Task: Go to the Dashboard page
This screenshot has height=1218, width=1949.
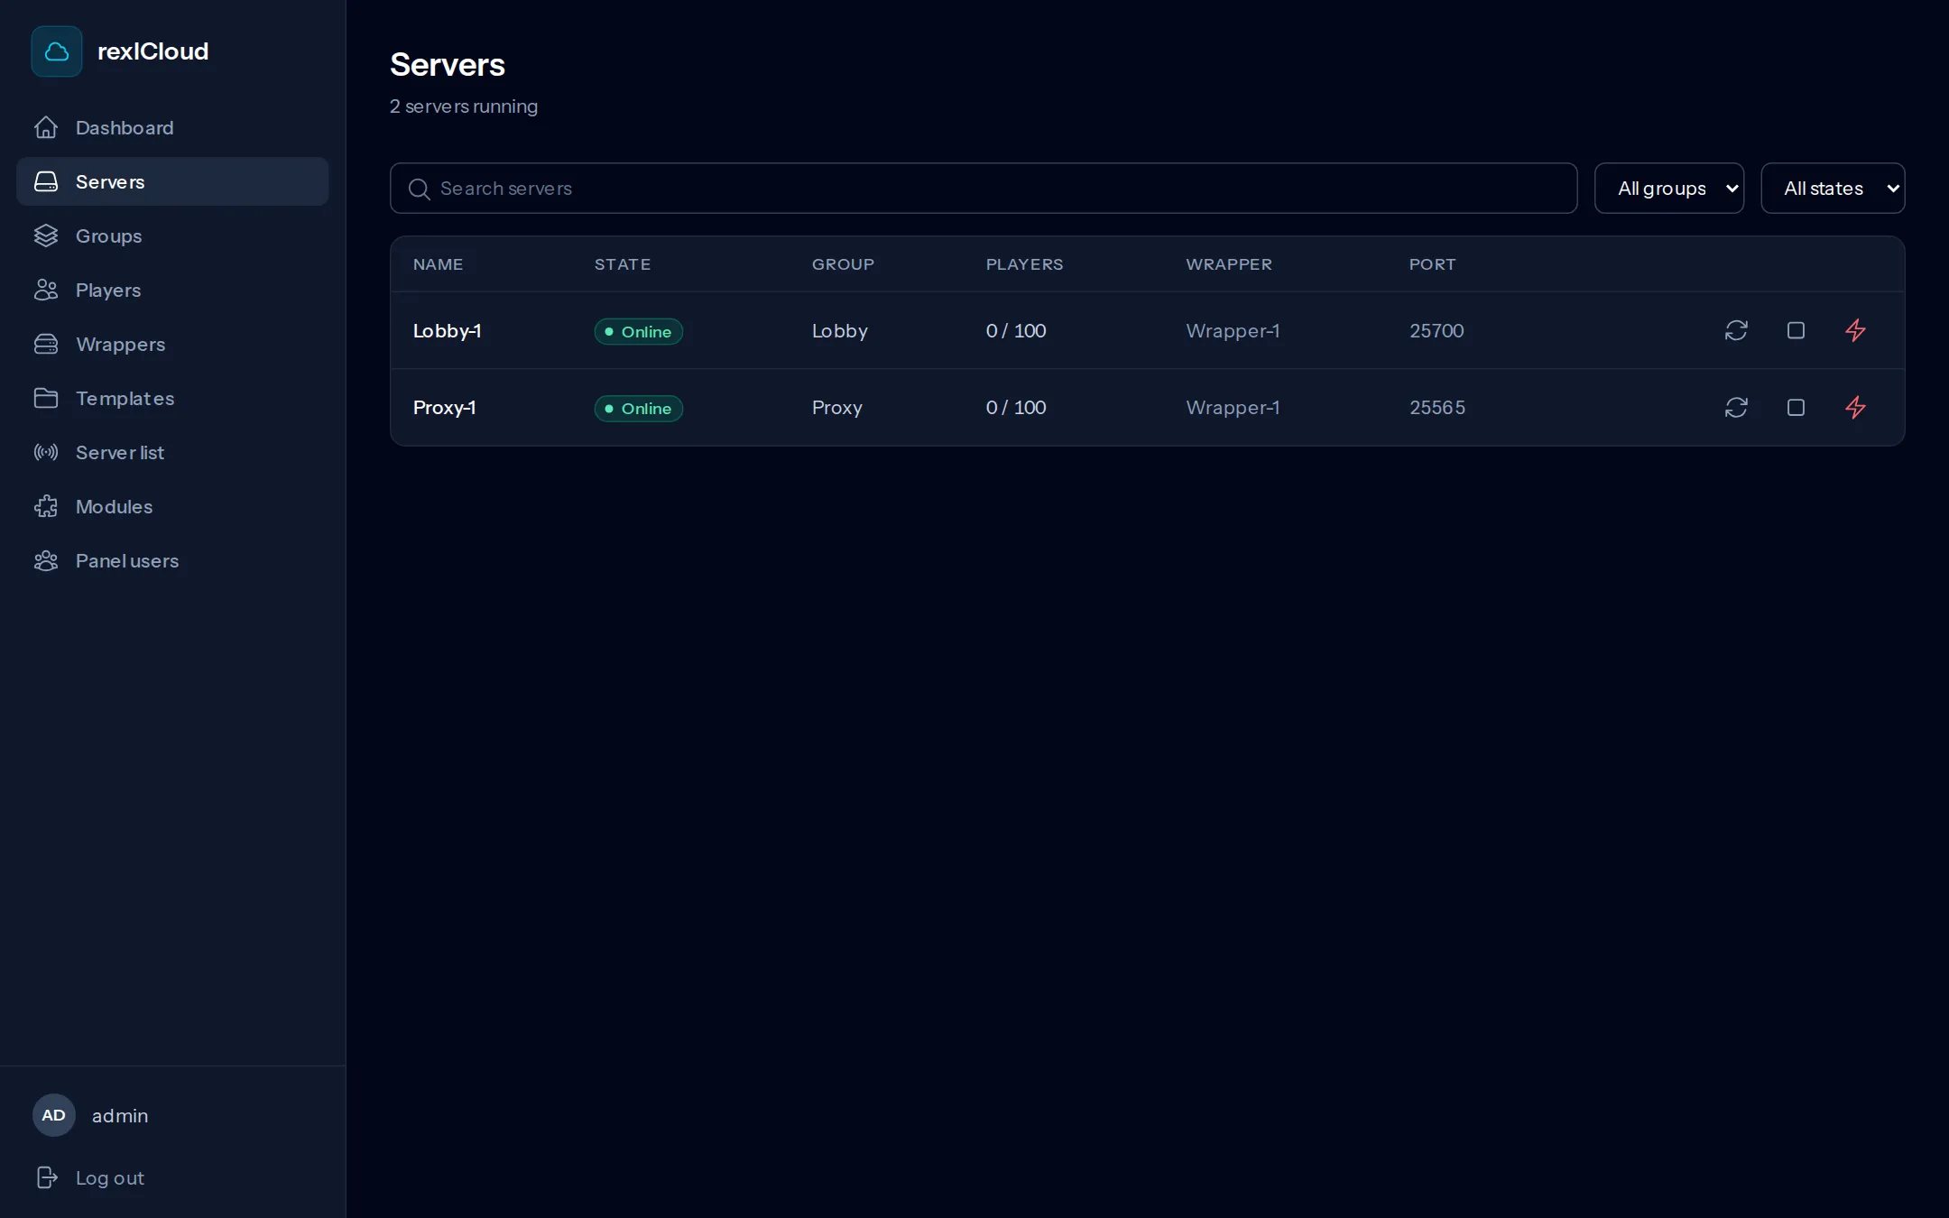Action: (x=172, y=127)
